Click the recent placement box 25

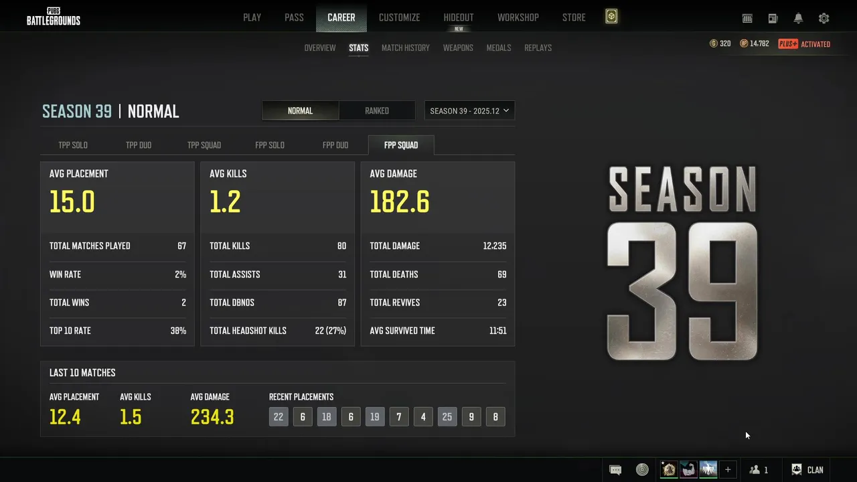click(x=447, y=417)
